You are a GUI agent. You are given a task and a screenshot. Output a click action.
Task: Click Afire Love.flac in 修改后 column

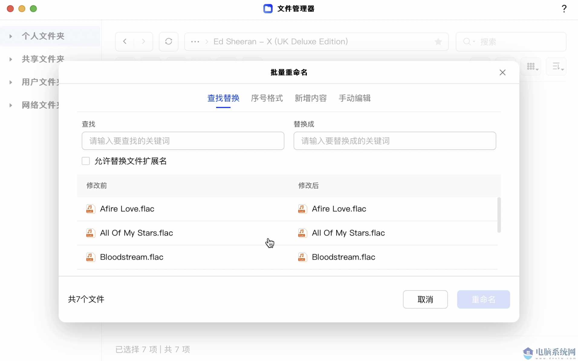click(x=339, y=209)
